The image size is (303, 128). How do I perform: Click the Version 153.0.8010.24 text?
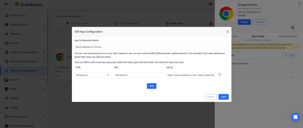tap(249, 12)
